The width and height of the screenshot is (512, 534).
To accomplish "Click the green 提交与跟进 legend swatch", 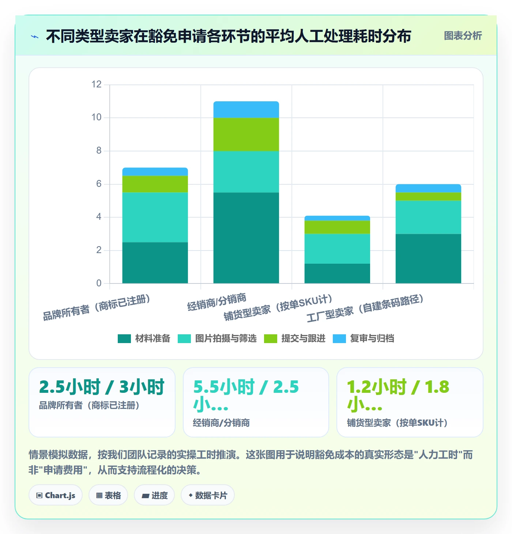I will [x=271, y=339].
